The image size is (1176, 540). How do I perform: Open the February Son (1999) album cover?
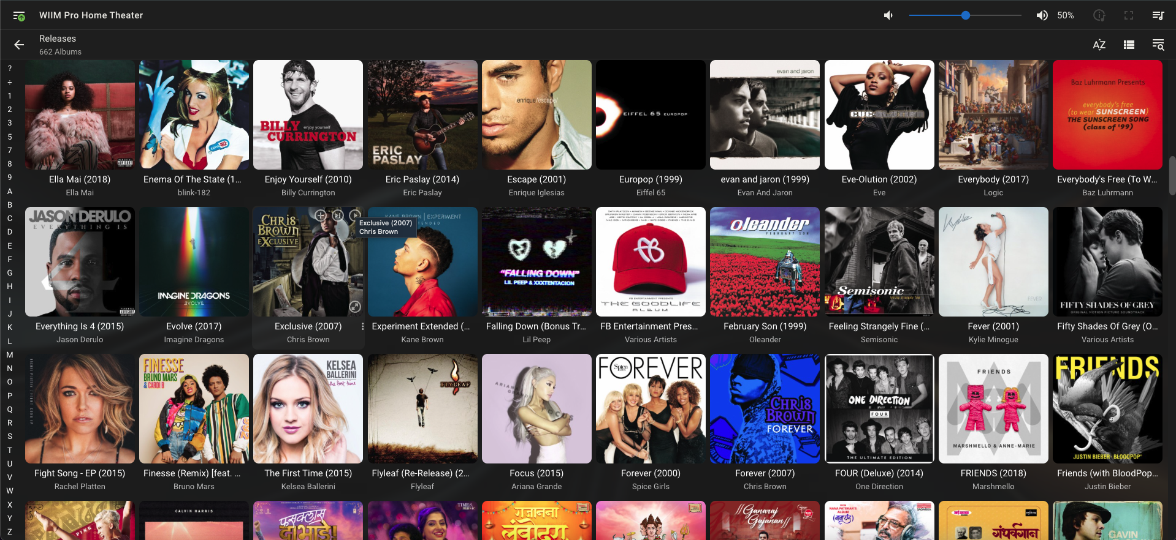[x=765, y=261]
